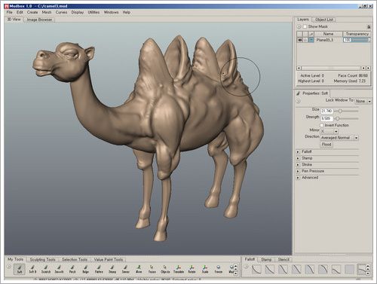Select the Rotate tool

pyautogui.click(x=192, y=269)
